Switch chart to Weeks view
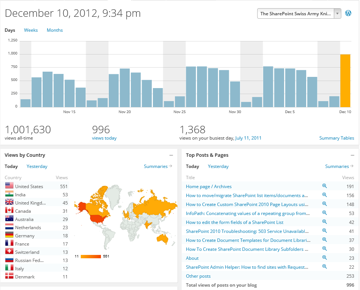This screenshot has height=290, width=360. click(x=31, y=30)
